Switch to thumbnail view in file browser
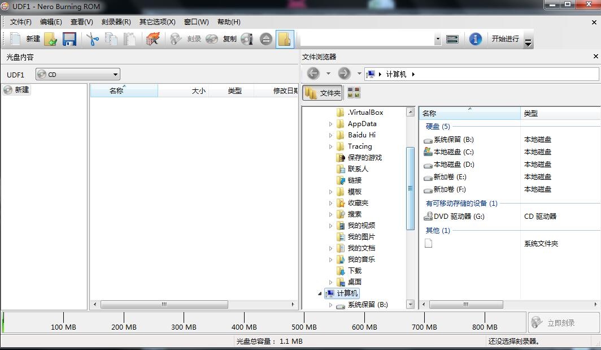This screenshot has width=601, height=350. tap(354, 93)
